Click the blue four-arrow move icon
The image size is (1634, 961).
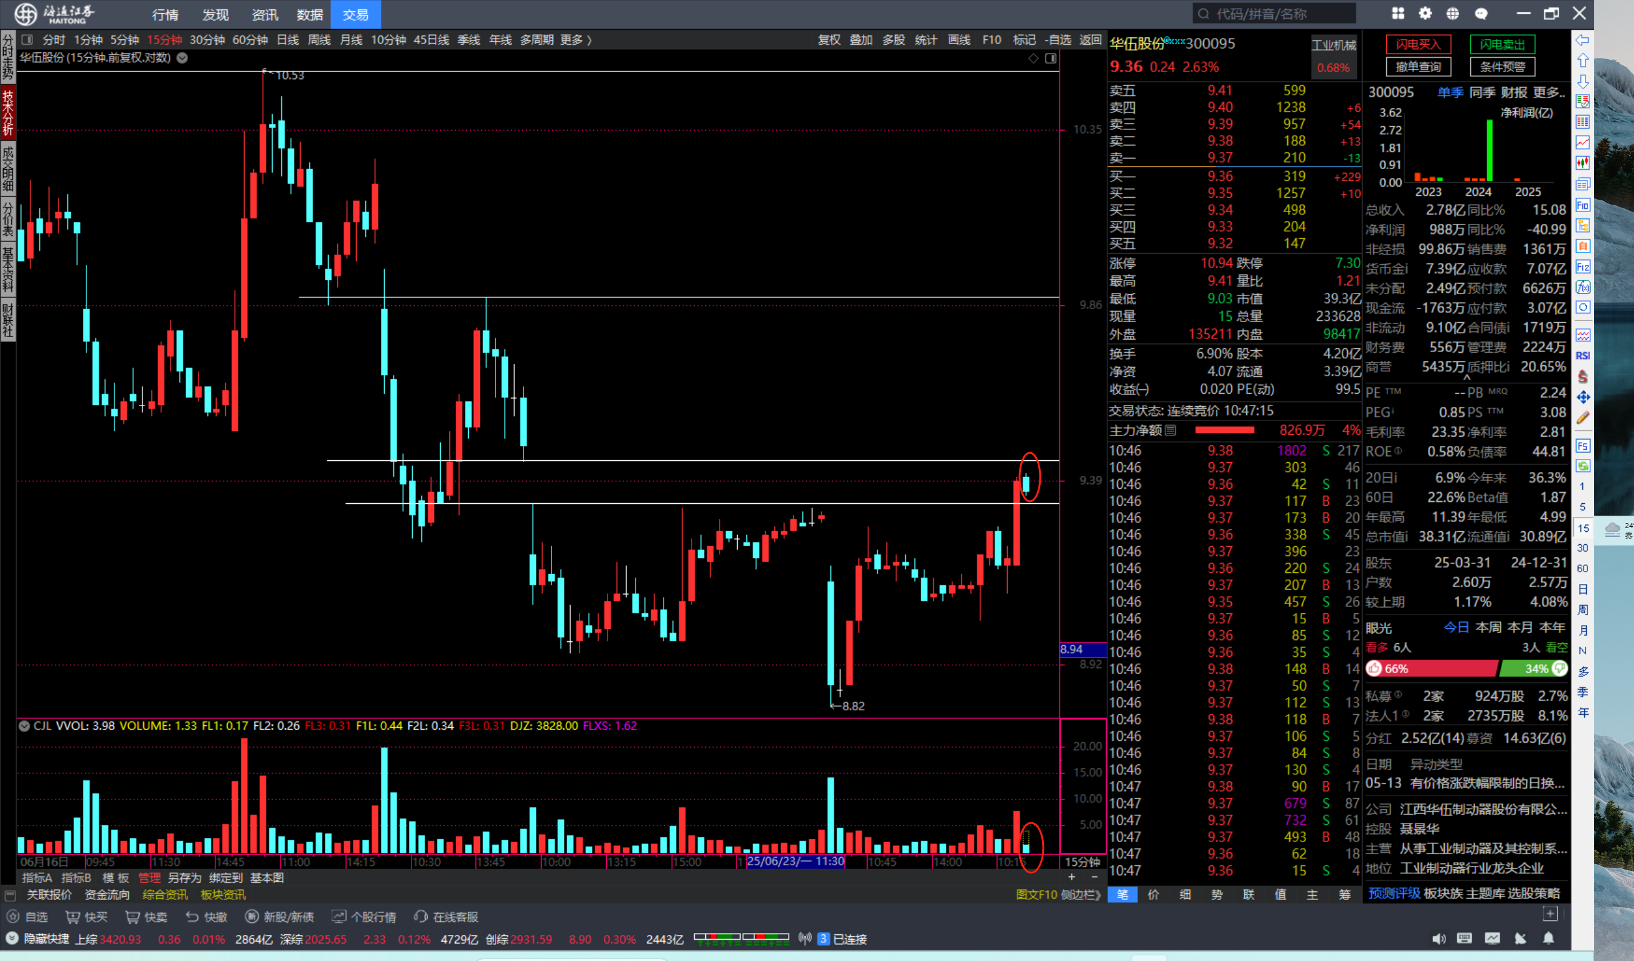click(x=1582, y=397)
